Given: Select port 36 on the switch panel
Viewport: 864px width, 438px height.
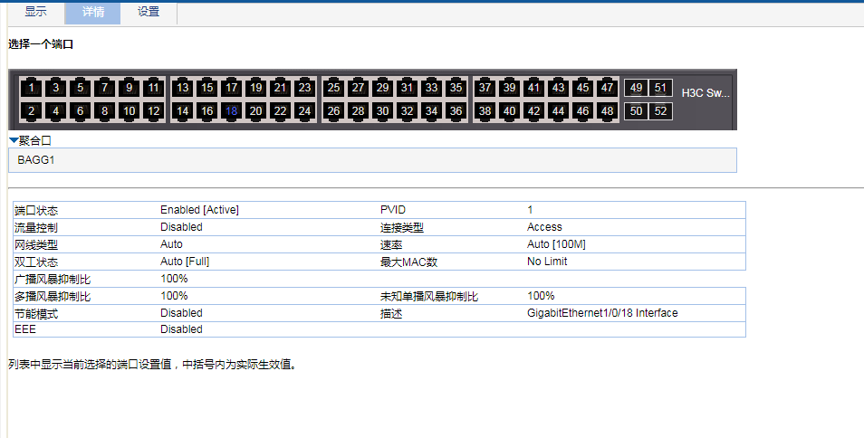Looking at the screenshot, I should (456, 111).
